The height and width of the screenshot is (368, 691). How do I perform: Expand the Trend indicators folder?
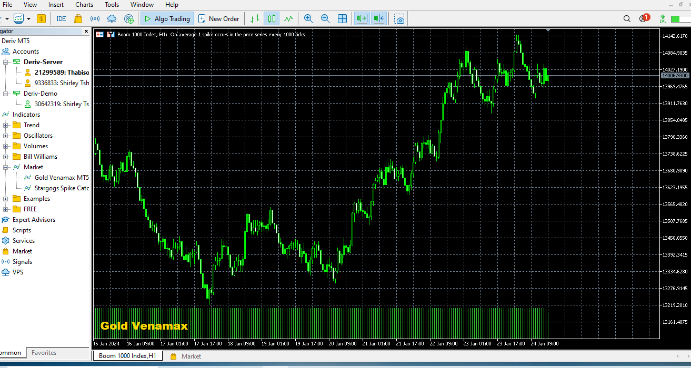(6, 125)
